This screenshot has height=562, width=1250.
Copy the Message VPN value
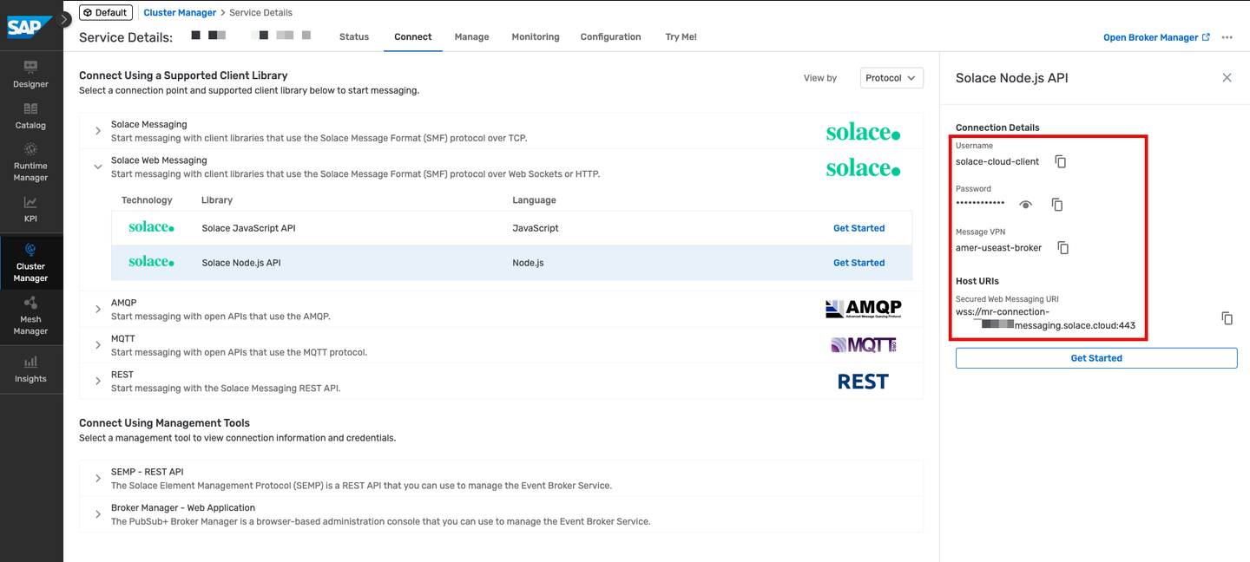pos(1062,248)
